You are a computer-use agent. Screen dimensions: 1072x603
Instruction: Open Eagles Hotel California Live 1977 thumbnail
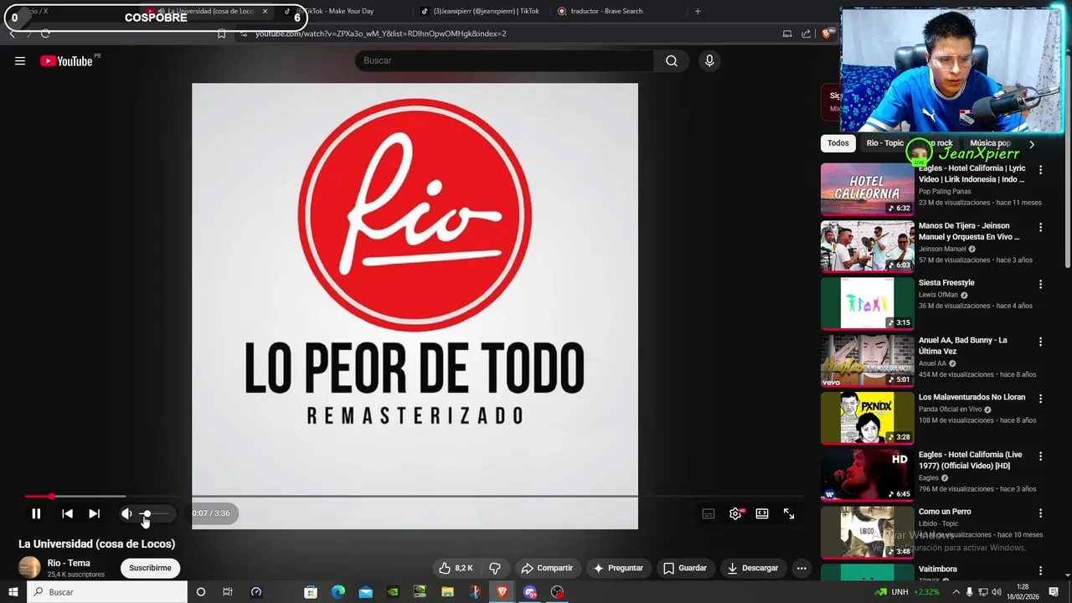[867, 475]
